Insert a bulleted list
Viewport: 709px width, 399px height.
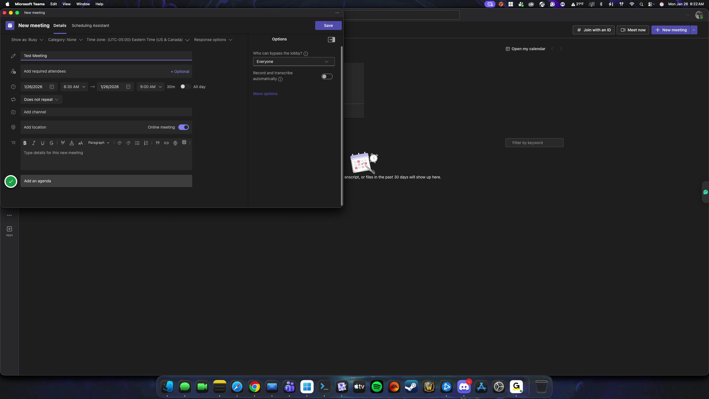click(137, 143)
